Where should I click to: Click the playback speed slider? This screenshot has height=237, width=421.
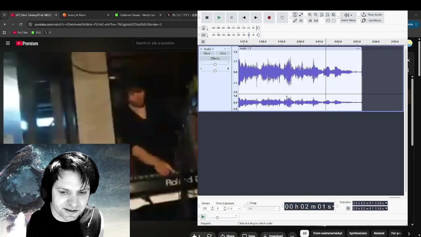[222, 217]
